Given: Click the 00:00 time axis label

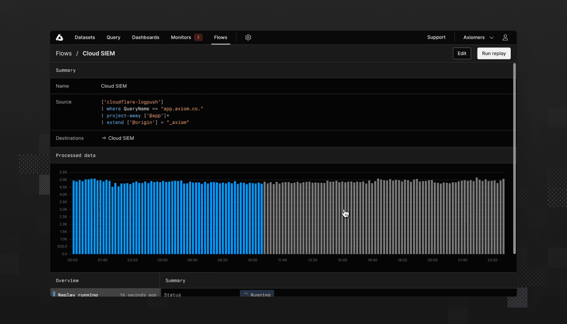Looking at the screenshot, I should point(72,260).
